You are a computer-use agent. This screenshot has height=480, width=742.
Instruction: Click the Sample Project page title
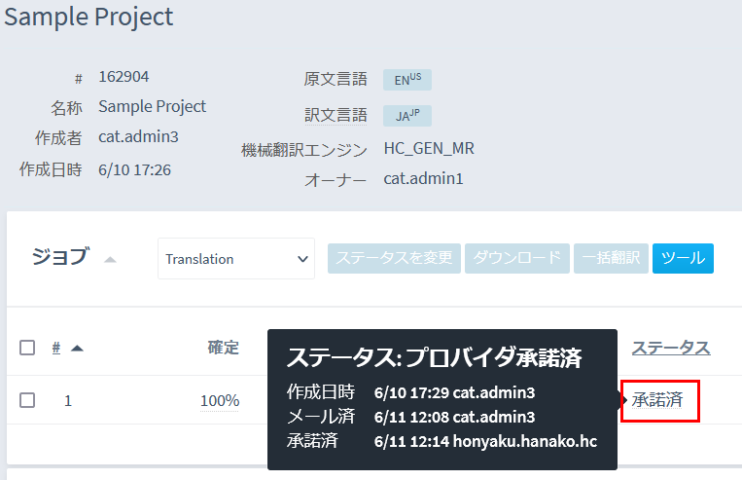(x=88, y=17)
